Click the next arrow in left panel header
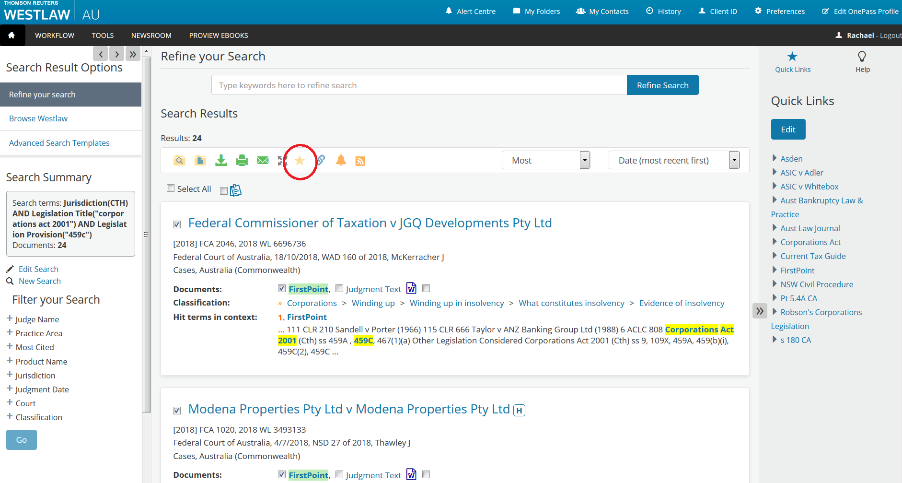This screenshot has height=483, width=902. coord(116,54)
